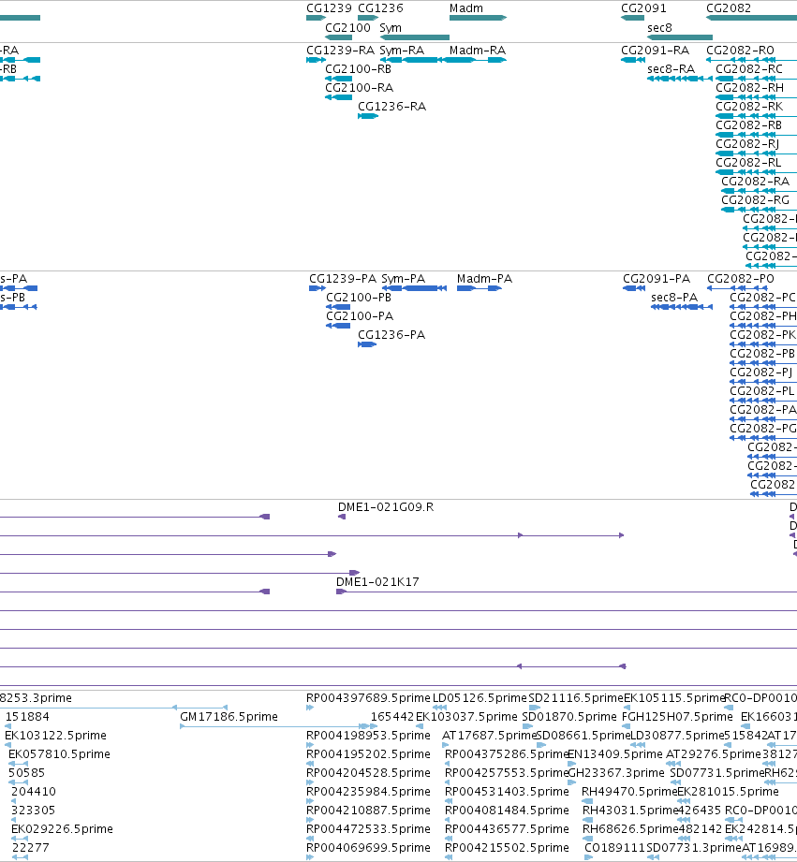Click EST GM17186.5prime
Viewport: 797px width, 862px height.
coord(229,718)
